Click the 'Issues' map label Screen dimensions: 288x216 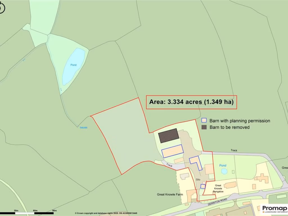click(x=84, y=127)
